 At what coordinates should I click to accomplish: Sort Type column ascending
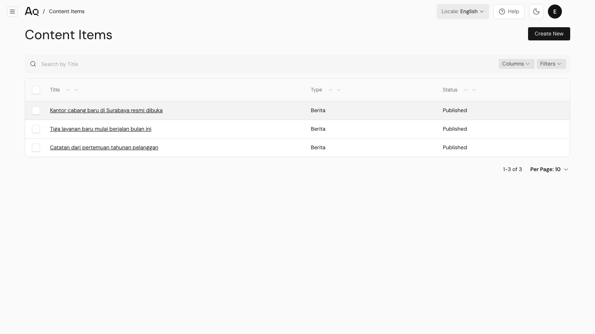pos(331,90)
